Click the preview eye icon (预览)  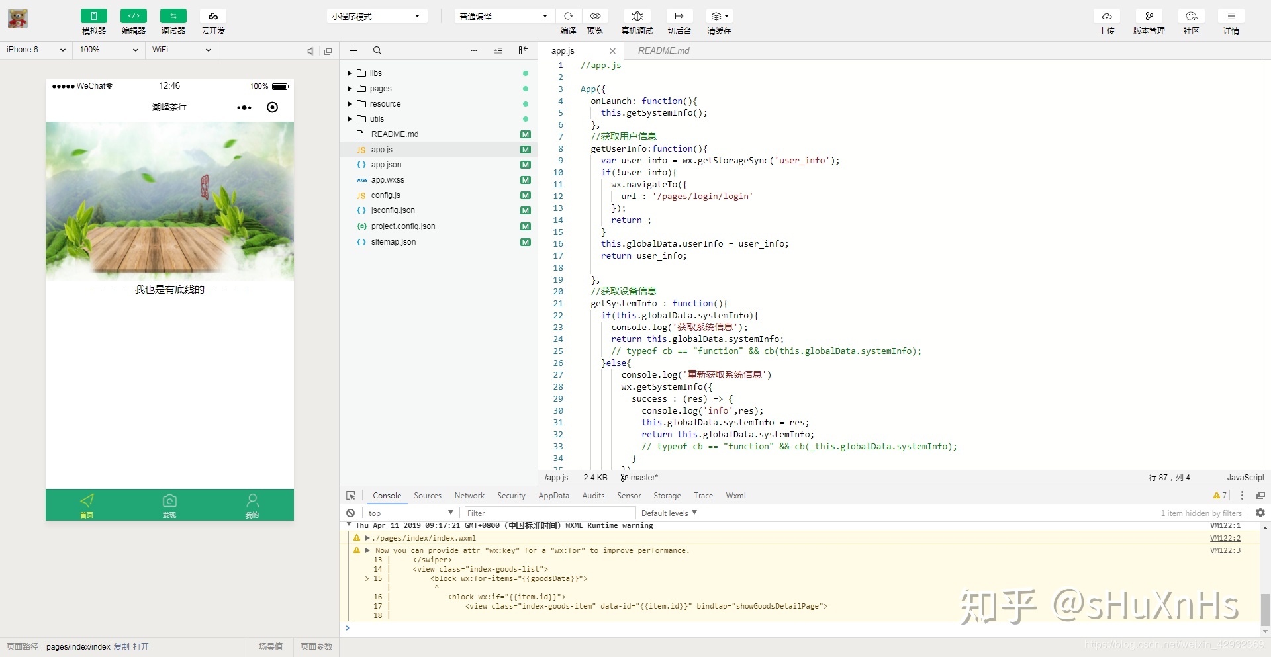point(595,16)
